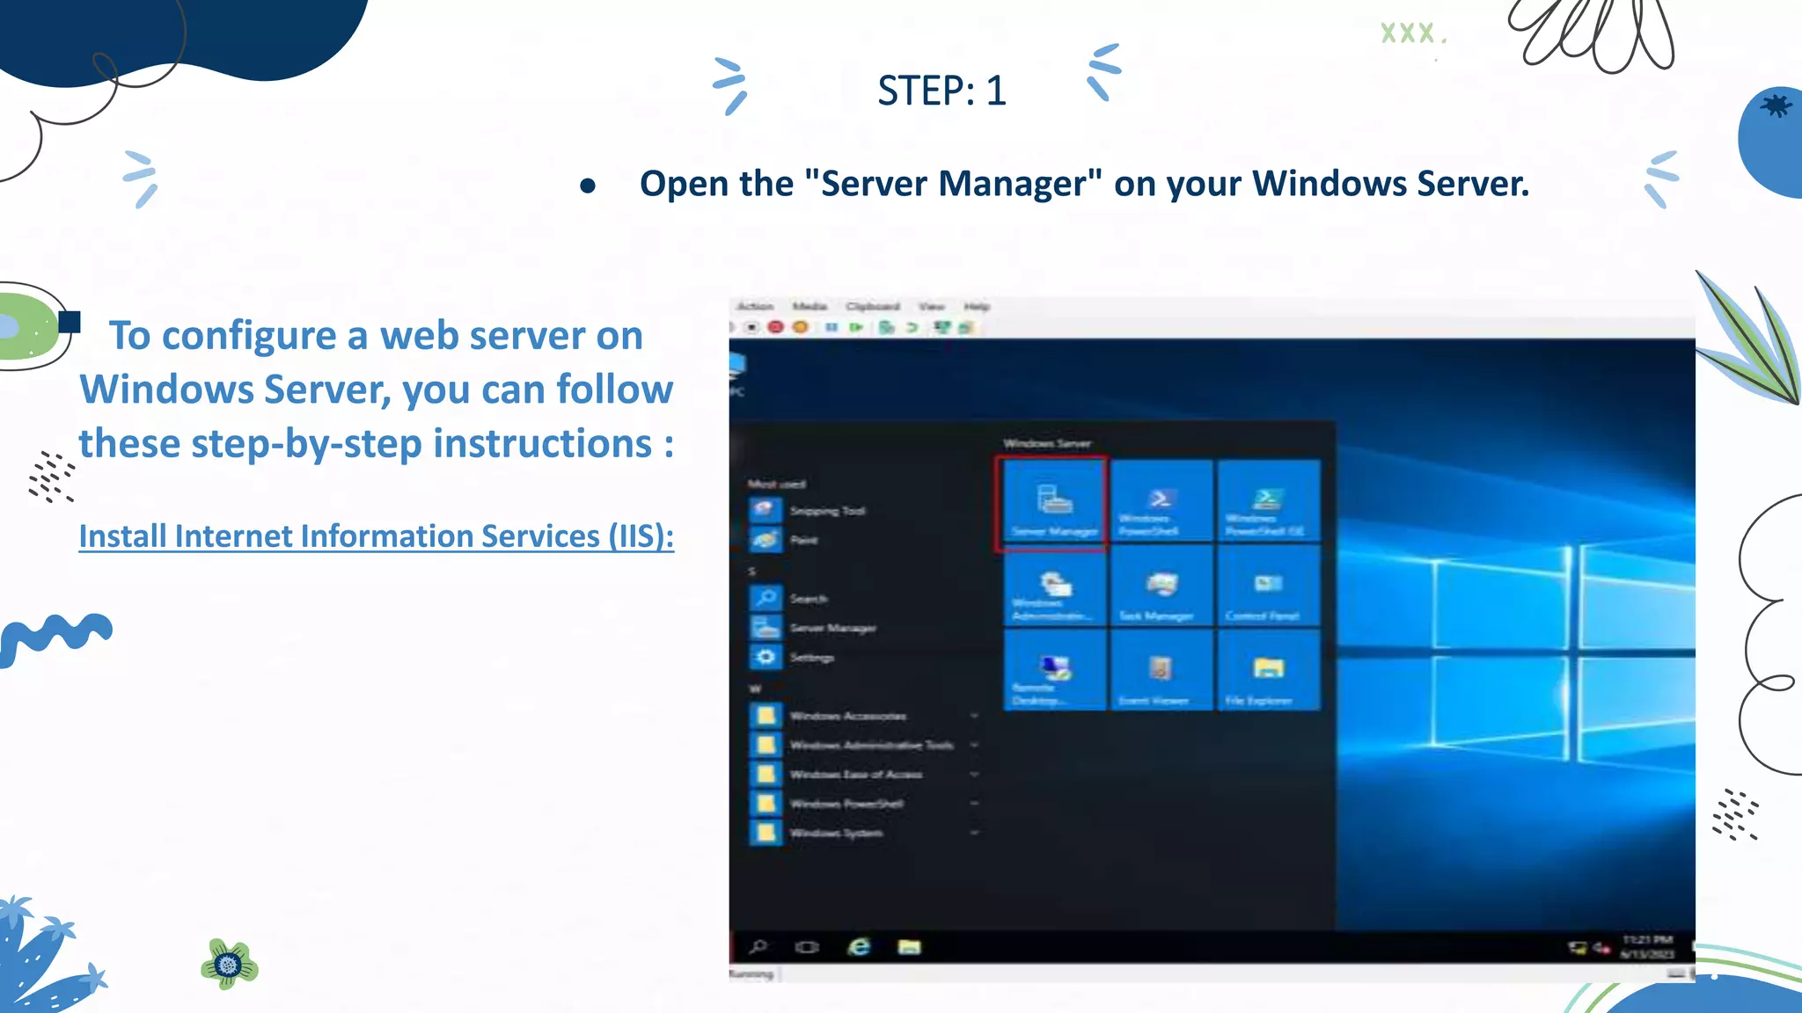Open the Event Viewer tile
The height and width of the screenshot is (1013, 1802).
(x=1161, y=669)
